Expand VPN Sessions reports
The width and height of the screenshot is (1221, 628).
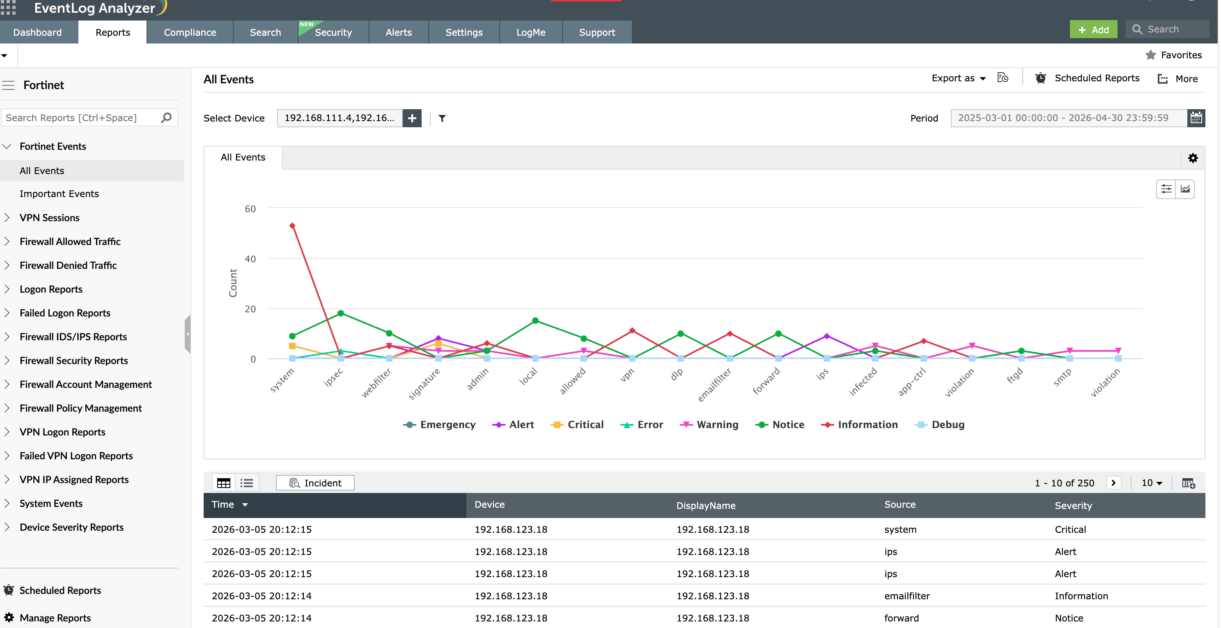7,218
